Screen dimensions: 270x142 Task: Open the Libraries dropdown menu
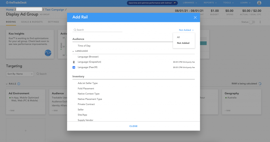tap(190, 3)
